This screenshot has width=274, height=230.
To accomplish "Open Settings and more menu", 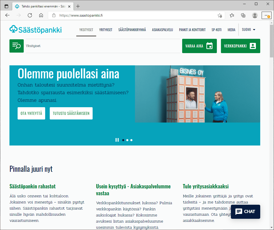I will (x=267, y=15).
